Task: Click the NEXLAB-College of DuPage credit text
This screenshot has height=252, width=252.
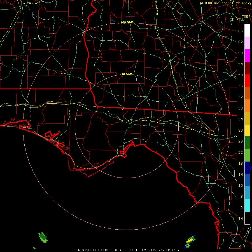Action: pos(225,3)
